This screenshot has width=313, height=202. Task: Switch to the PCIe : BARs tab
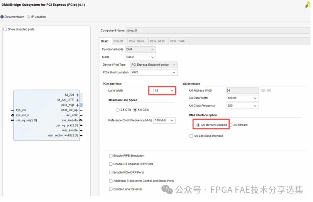tap(137, 41)
